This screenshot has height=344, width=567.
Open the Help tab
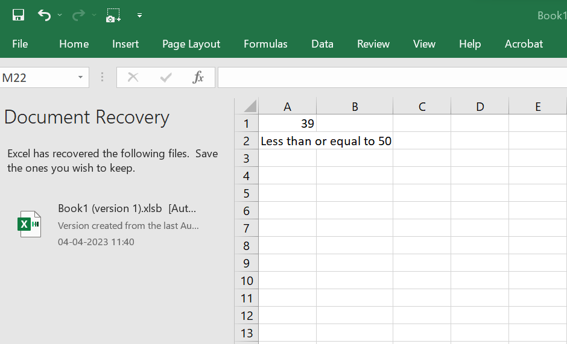pyautogui.click(x=470, y=44)
